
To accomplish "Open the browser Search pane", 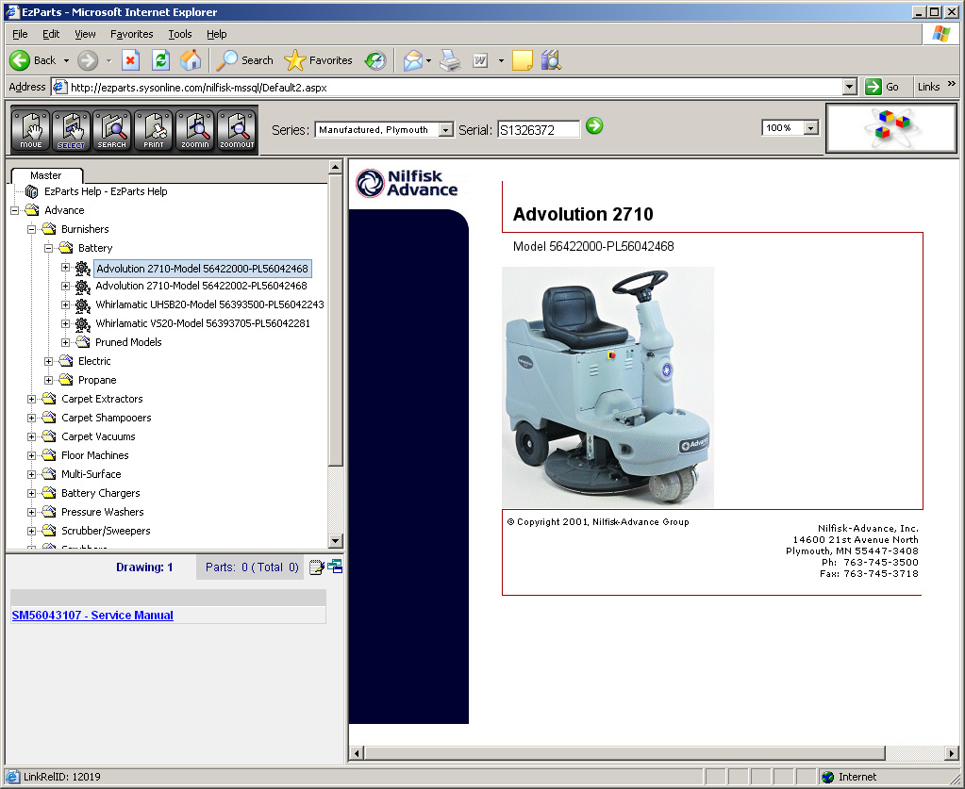I will [245, 60].
